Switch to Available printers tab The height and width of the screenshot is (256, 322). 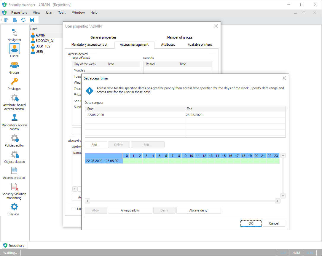(200, 44)
